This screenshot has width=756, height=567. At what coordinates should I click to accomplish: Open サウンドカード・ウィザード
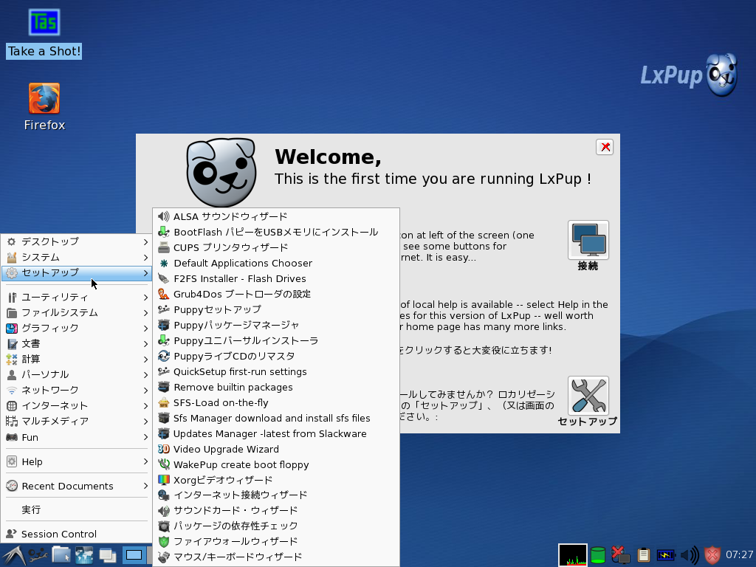pos(276,510)
